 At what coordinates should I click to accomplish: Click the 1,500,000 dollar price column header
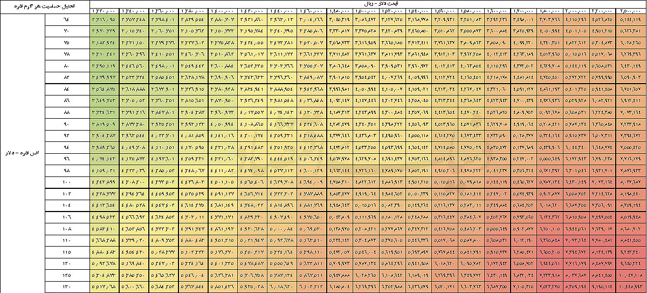pyautogui.click(x=366, y=11)
